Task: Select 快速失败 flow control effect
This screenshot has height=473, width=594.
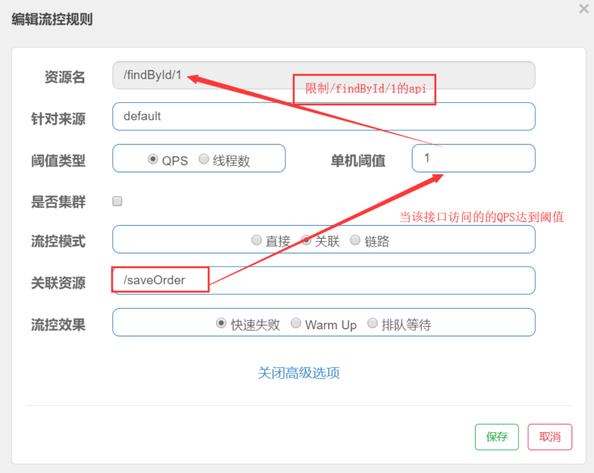Action: pyautogui.click(x=221, y=323)
